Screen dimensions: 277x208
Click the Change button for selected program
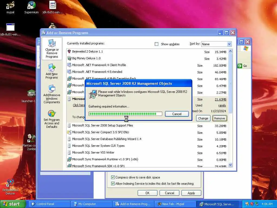coord(203,118)
